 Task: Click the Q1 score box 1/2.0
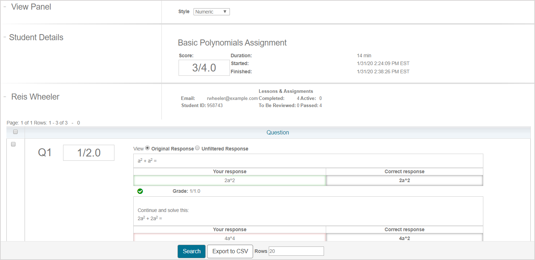(x=89, y=153)
